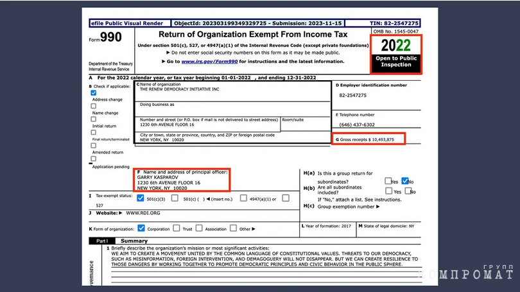This screenshot has height=292, width=520.
Task: Toggle the 501(c)(3) tax-exempt checkbox
Action: [141, 198]
